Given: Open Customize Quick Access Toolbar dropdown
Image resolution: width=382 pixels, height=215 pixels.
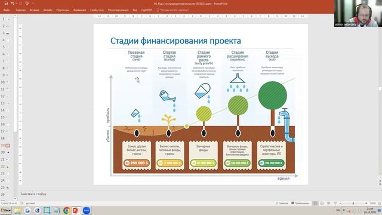Looking at the screenshot, I should pyautogui.click(x=33, y=4).
